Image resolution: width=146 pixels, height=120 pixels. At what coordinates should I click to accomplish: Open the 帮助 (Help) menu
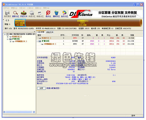click(x=46, y=8)
